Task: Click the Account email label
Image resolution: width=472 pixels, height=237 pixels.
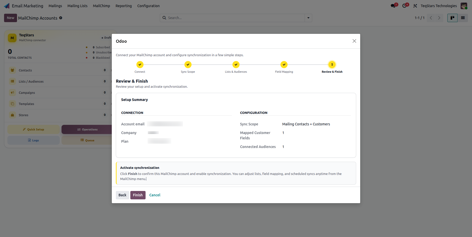Action: click(133, 124)
